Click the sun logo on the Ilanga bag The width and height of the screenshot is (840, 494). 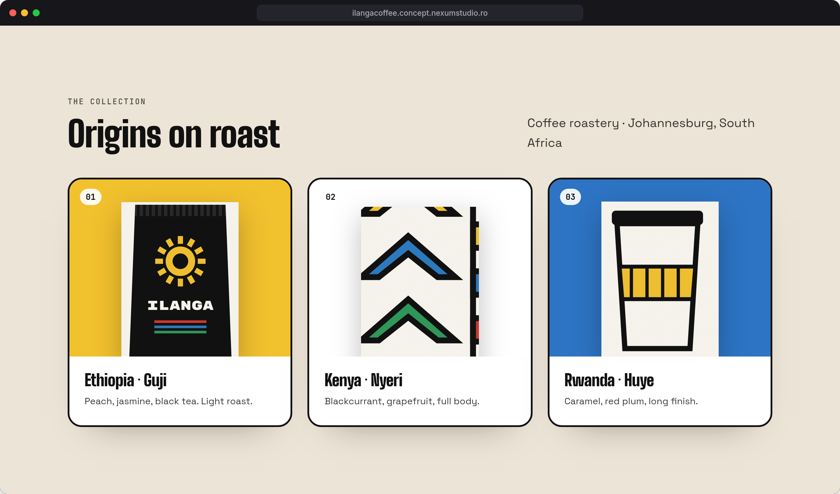pos(180,261)
